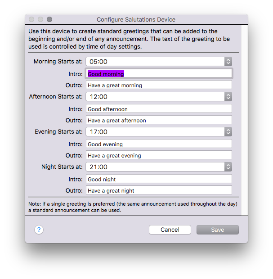Open the help question mark button
This screenshot has height=279, width=273.
tap(39, 229)
